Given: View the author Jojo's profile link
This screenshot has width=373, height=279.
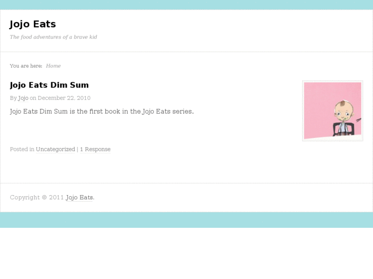Looking at the screenshot, I should point(23,98).
